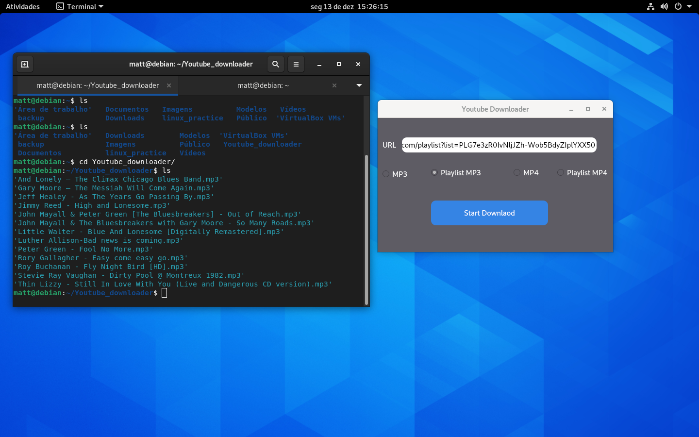Screen dimensions: 699x437
Task: Open the terminal hamburger menu icon
Action: tap(296, 64)
